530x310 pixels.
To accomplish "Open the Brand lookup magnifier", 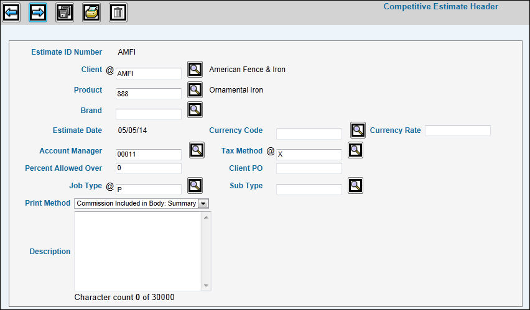I will pyautogui.click(x=195, y=110).
